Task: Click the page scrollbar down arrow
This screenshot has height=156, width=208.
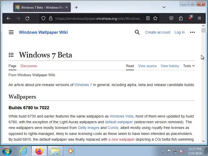Action: 203,141
